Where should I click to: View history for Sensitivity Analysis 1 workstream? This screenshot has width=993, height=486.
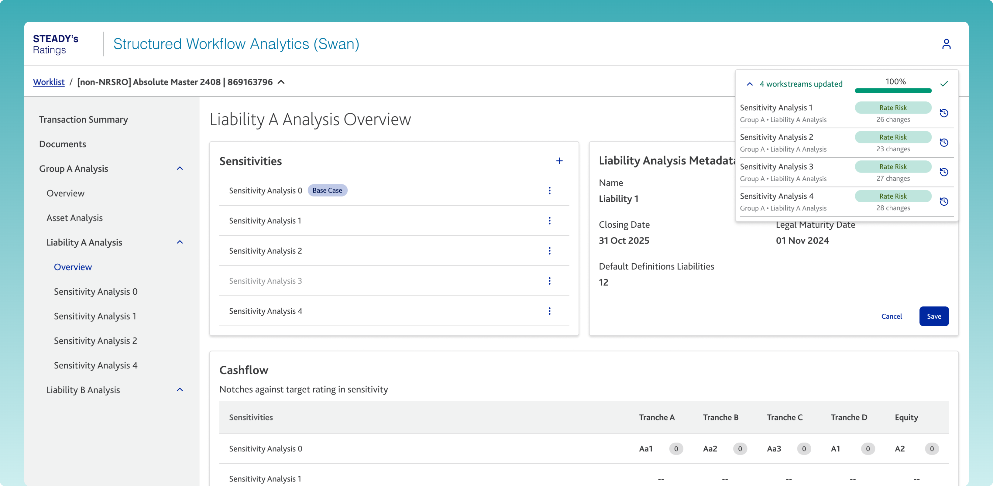click(944, 113)
